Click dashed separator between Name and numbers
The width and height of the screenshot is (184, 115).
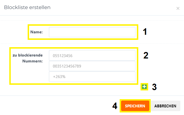[x=92, y=44]
